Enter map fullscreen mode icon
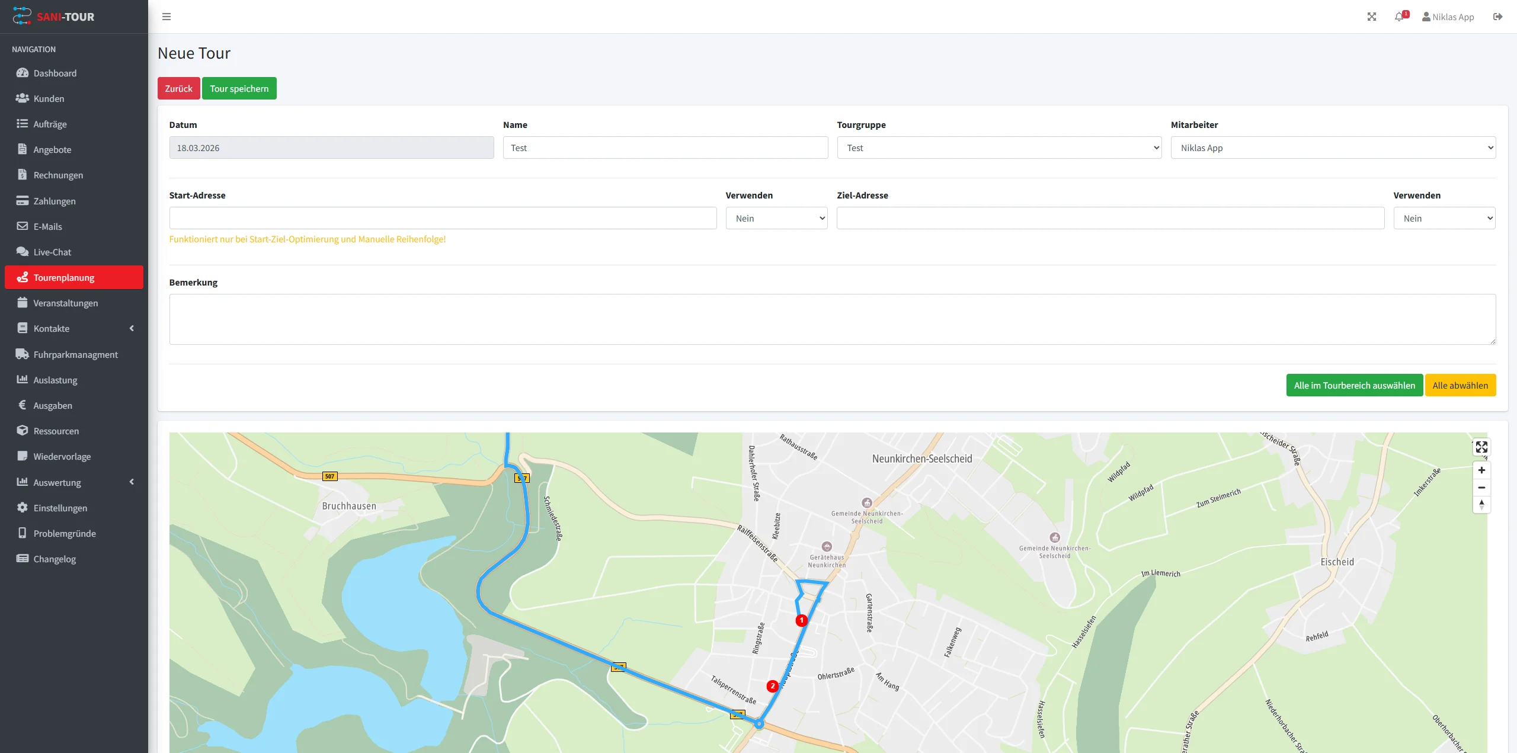Image resolution: width=1517 pixels, height=753 pixels. click(1481, 447)
